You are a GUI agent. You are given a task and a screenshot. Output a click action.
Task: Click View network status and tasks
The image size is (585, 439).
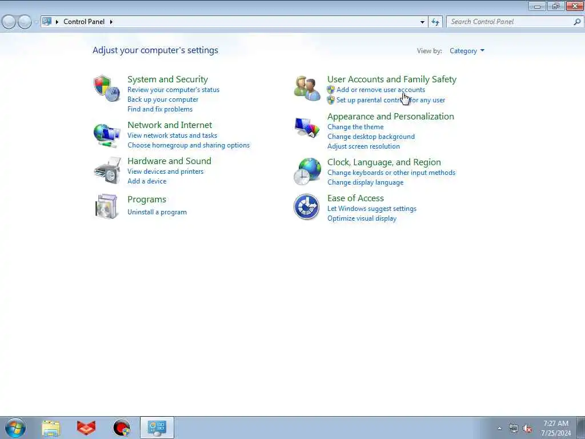[173, 135]
